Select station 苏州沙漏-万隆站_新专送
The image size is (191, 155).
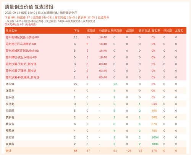click(x=21, y=71)
